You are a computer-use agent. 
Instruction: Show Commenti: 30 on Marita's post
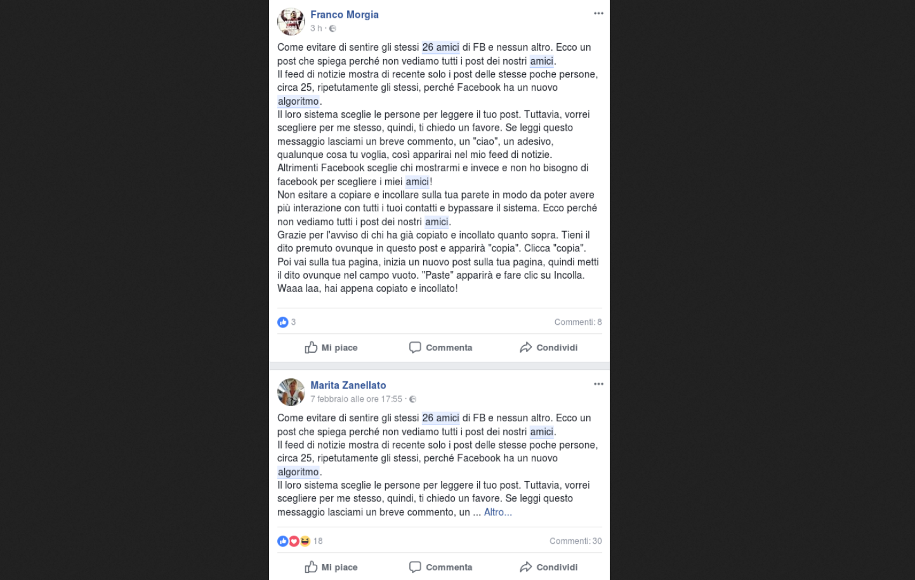pyautogui.click(x=576, y=541)
